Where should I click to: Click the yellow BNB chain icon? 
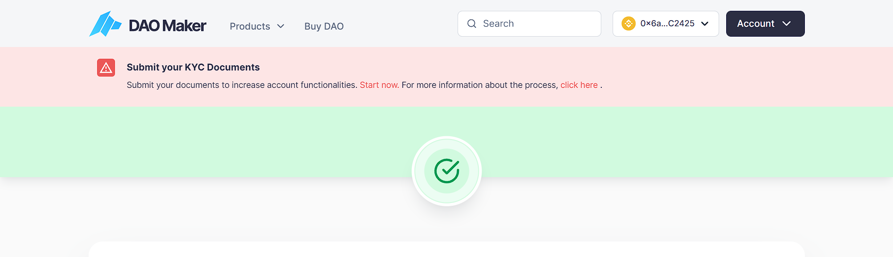pos(629,23)
